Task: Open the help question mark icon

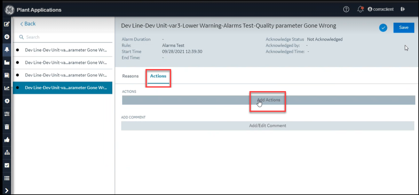Action: click(346, 9)
